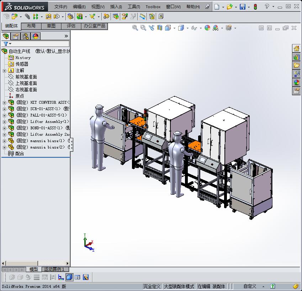Switch to the 布局 tab
302x291 pixels.
[x=31, y=26]
